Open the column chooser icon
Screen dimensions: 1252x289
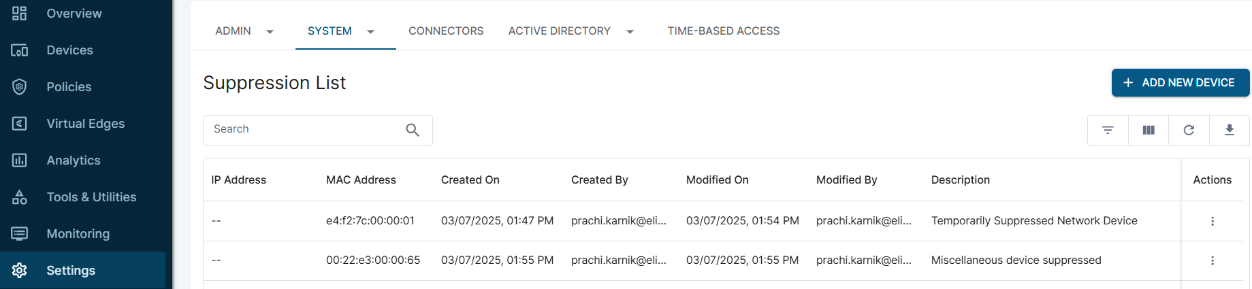coord(1149,130)
